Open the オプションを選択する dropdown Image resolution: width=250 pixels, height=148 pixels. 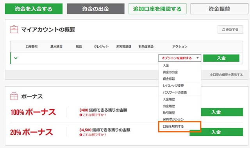[x=180, y=58]
